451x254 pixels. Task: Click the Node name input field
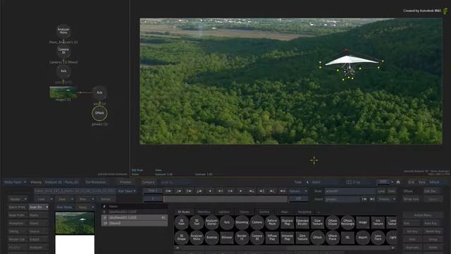click(x=350, y=191)
